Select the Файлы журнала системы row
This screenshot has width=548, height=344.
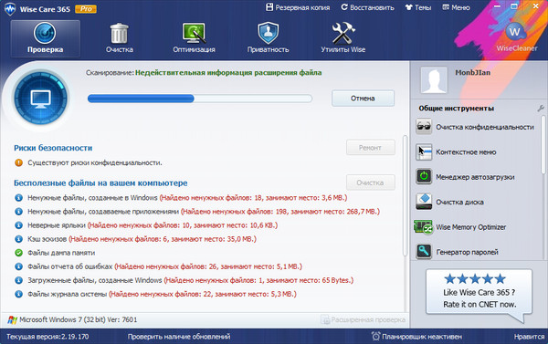[155, 294]
